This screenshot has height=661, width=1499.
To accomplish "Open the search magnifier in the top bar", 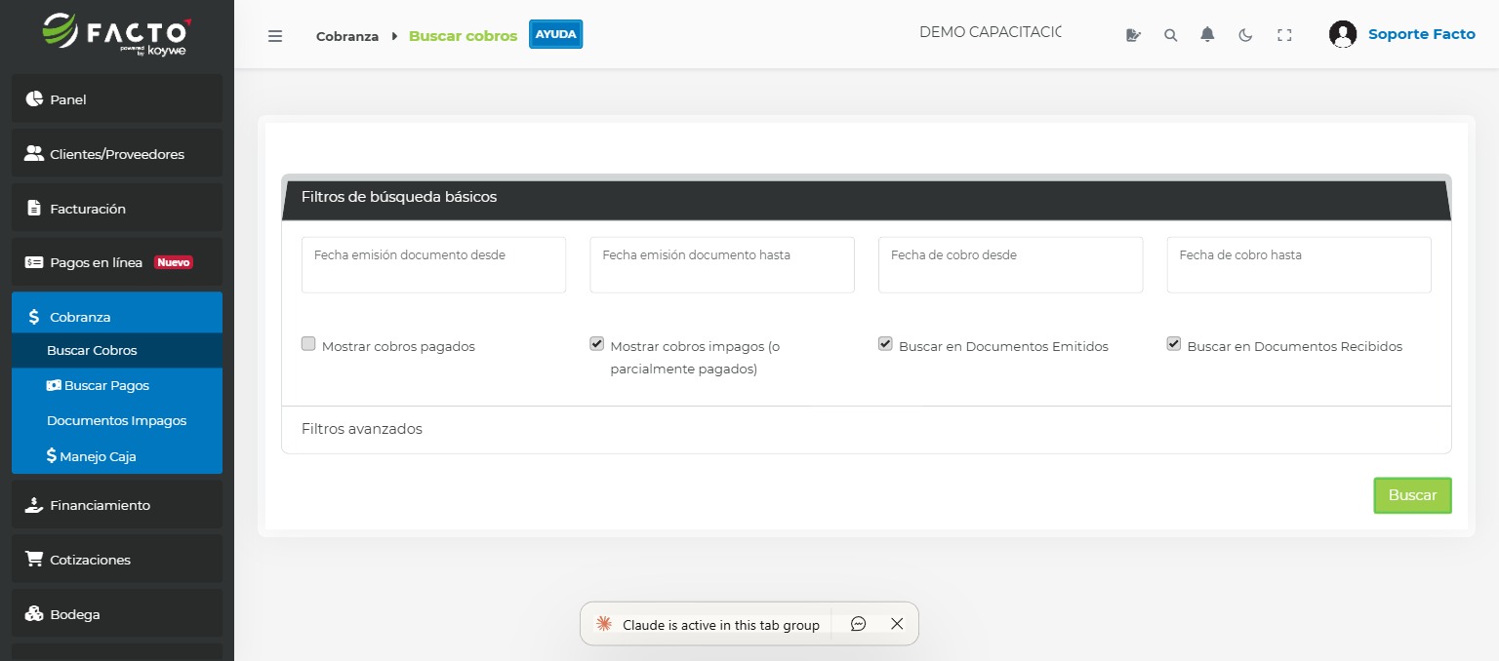I will (1170, 34).
